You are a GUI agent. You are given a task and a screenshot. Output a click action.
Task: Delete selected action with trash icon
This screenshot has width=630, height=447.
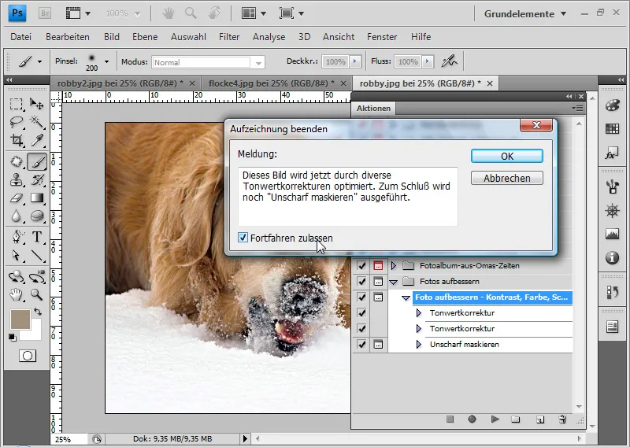click(562, 419)
